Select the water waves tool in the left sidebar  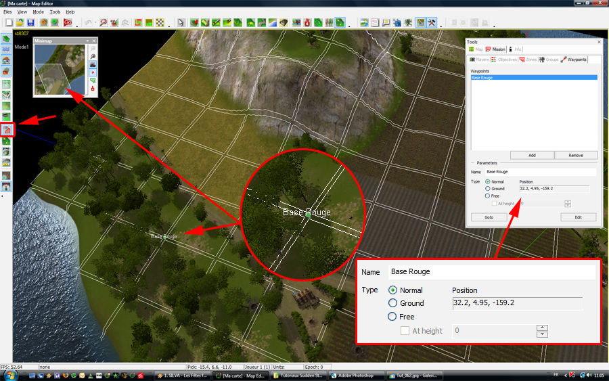pyautogui.click(x=6, y=49)
